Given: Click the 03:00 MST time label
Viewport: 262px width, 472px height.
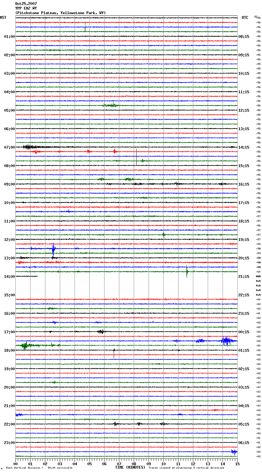Looking at the screenshot, I should 10,74.
